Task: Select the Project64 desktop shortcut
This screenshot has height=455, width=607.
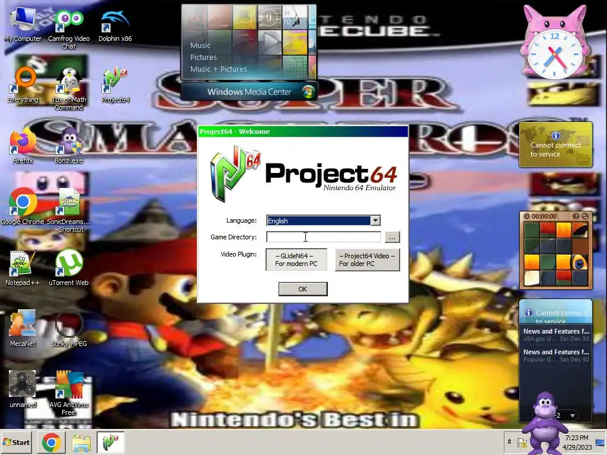Action: click(x=115, y=85)
